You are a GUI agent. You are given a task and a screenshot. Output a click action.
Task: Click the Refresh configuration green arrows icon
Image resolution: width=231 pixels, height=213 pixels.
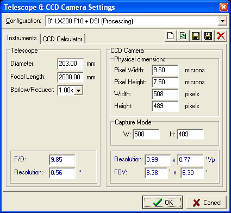[183, 36]
